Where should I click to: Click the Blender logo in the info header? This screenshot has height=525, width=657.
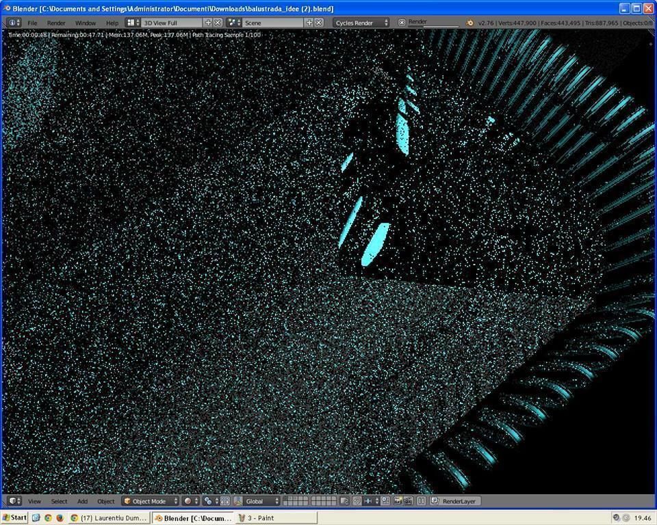469,23
